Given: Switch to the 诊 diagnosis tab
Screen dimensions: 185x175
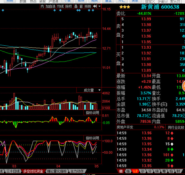Looking at the screenshot, I should [x=142, y=171].
